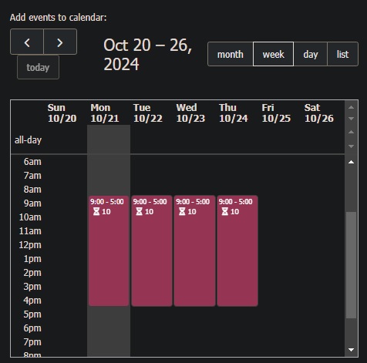The height and width of the screenshot is (363, 367).
Task: Click hourglass icon on Monday event
Action: pos(96,212)
